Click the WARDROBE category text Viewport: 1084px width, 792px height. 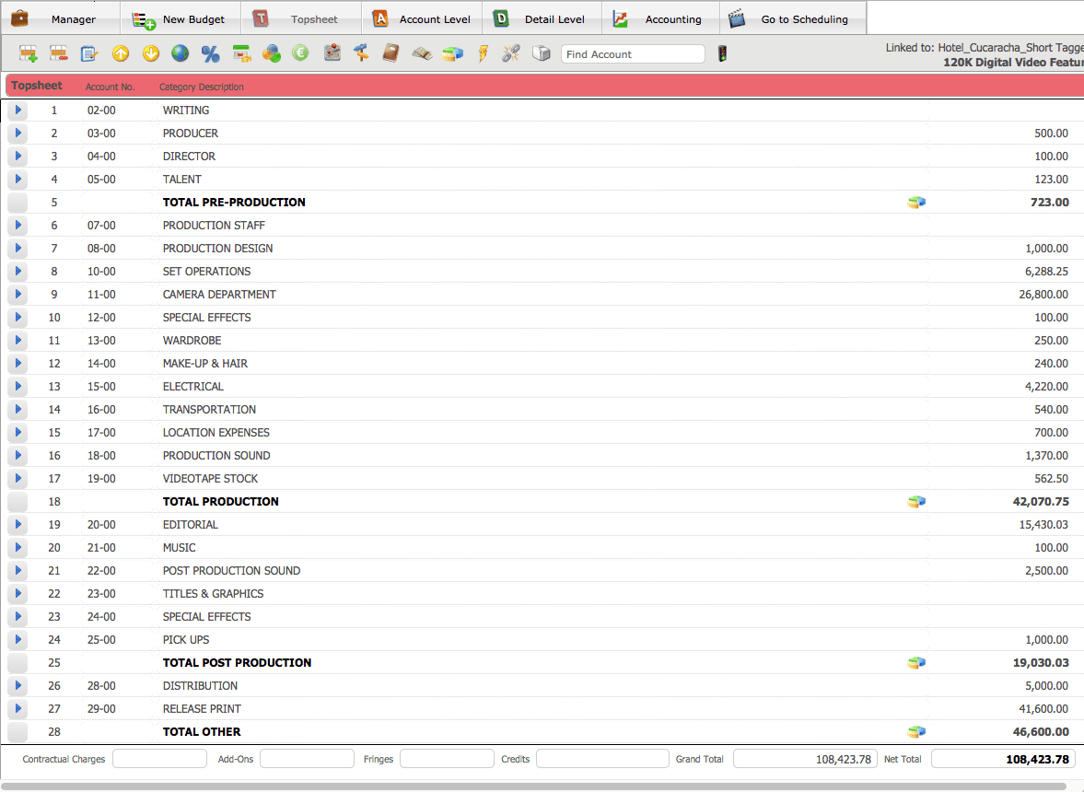[192, 340]
